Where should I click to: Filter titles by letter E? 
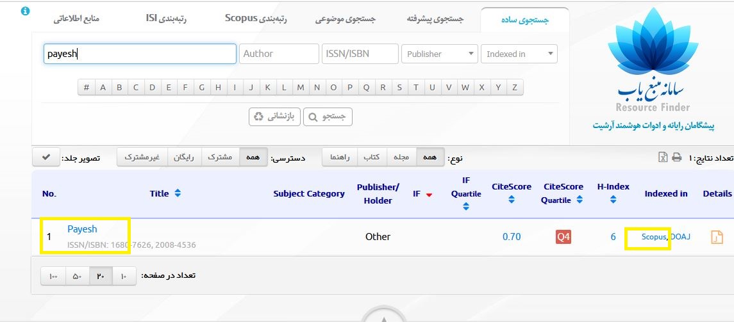tap(169, 88)
